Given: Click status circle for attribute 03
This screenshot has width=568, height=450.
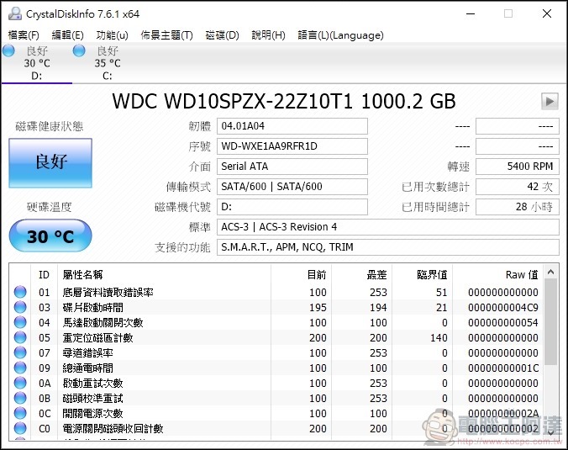Looking at the screenshot, I should point(20,307).
